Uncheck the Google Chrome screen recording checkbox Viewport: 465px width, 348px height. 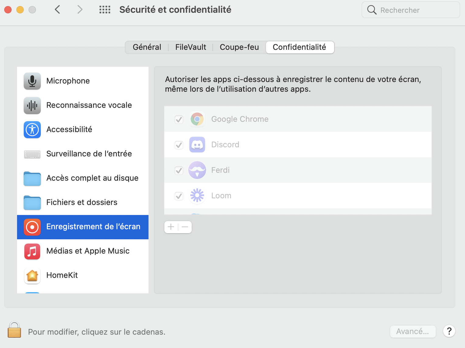pos(179,119)
